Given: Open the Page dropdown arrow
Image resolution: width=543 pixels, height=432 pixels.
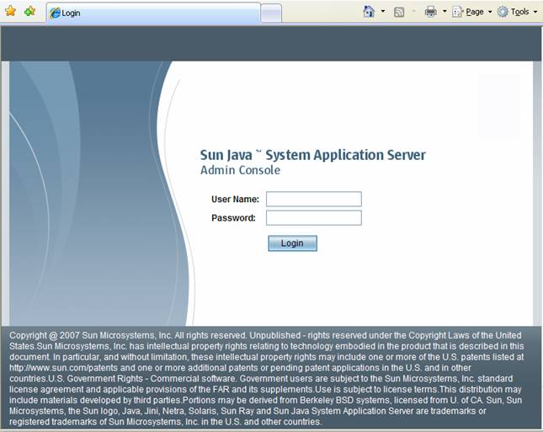Looking at the screenshot, I should (490, 12).
